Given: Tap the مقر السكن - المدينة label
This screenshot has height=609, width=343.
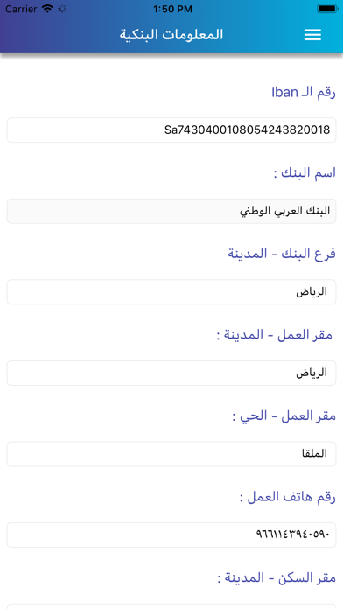Looking at the screenshot, I should [x=276, y=577].
